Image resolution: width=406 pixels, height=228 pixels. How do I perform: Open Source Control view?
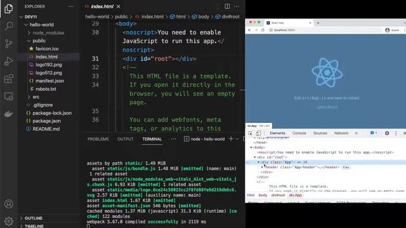8,44
